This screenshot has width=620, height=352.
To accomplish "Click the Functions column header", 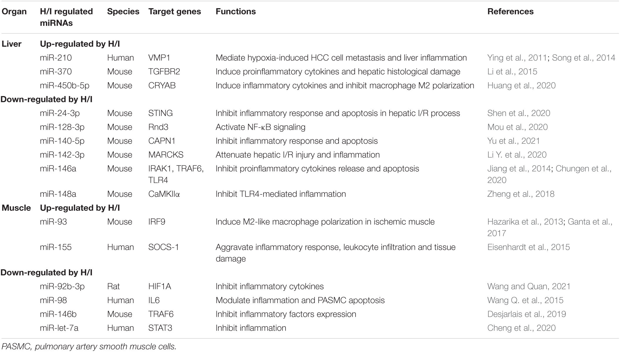I will (236, 11).
